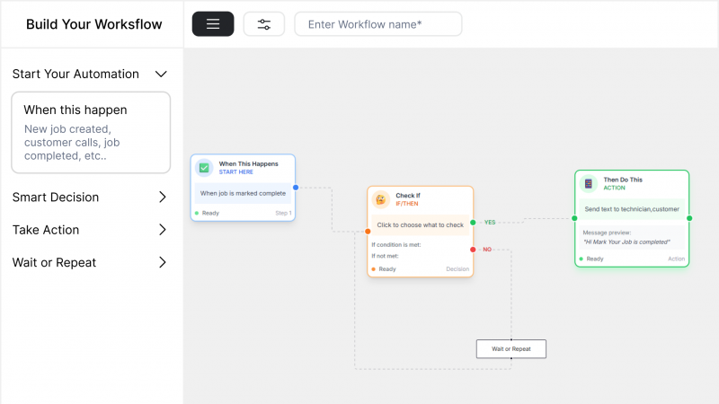
Task: Click the orange Check If node icon
Action: pos(381,199)
